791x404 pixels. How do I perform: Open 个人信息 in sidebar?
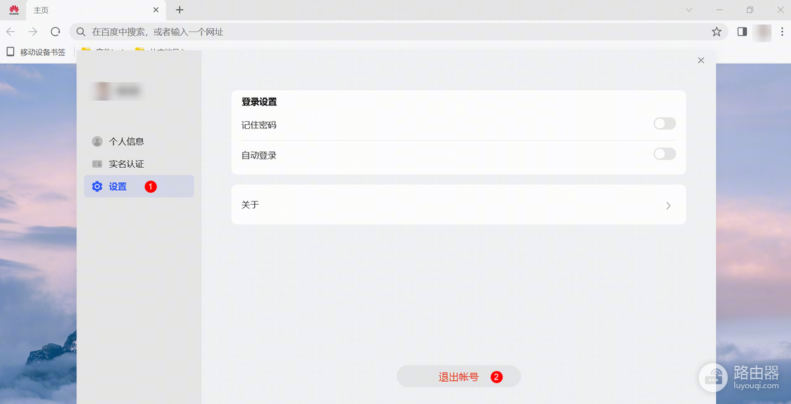[139, 141]
